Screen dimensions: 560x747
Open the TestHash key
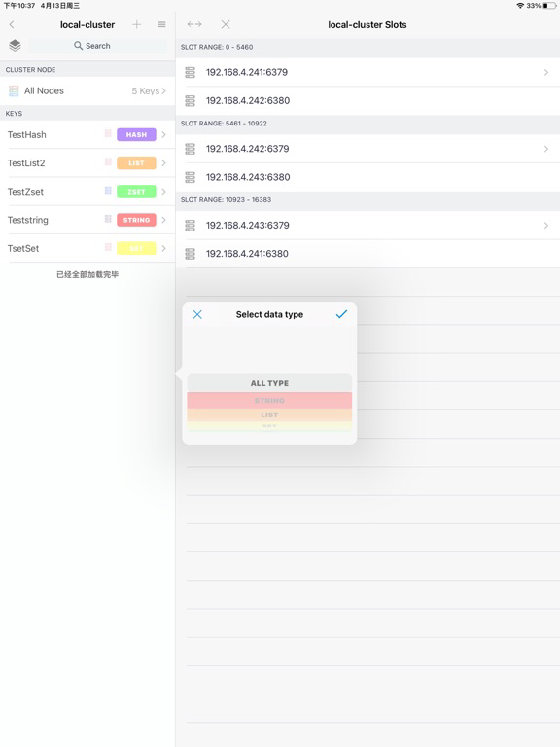(x=87, y=135)
